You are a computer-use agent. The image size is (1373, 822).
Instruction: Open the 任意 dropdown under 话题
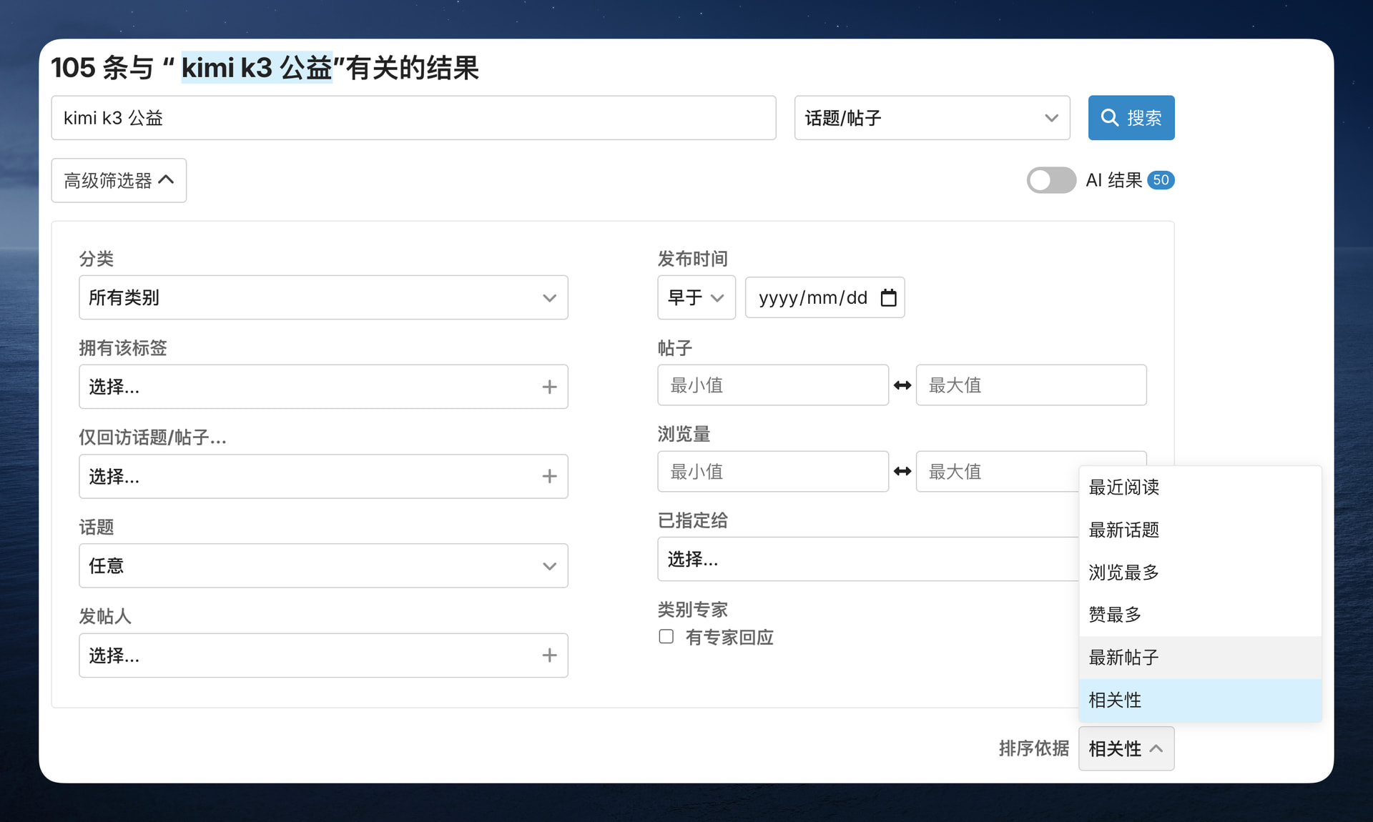point(323,565)
